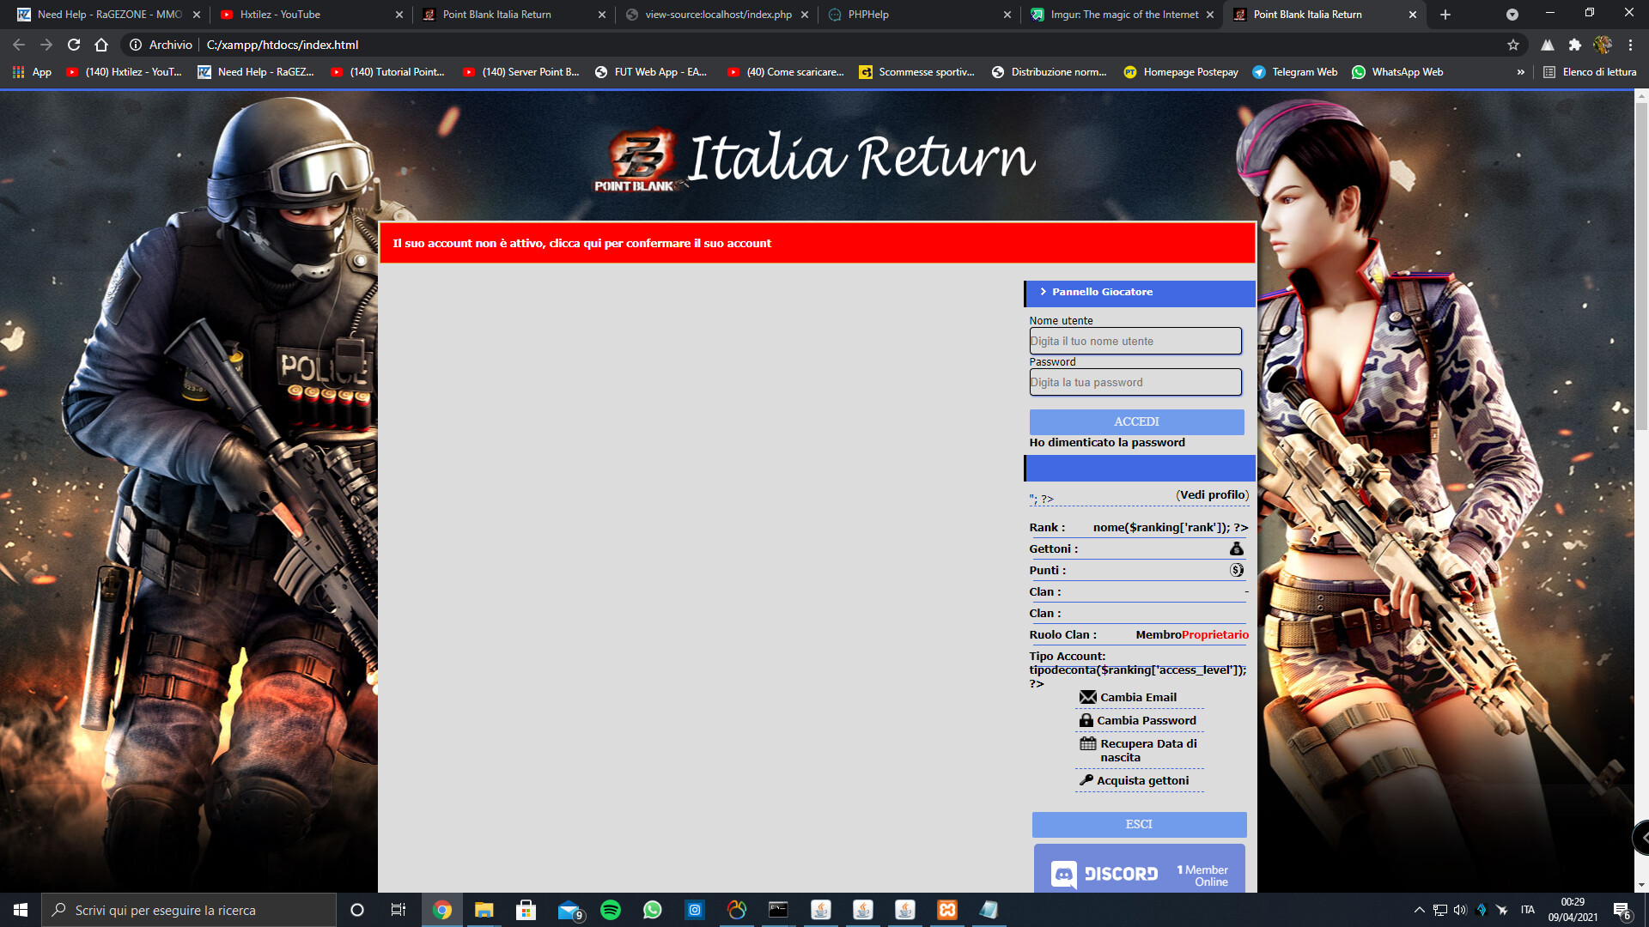Close the Hxtilez - YouTube tab

(399, 15)
